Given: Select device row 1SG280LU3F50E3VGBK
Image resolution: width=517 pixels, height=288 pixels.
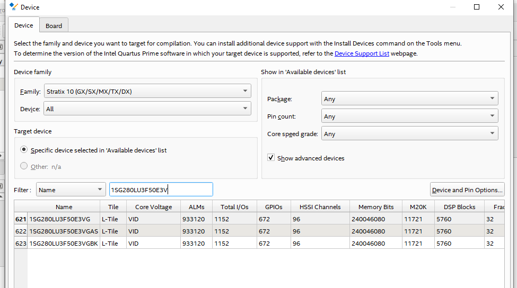Looking at the screenshot, I should click(x=63, y=244).
